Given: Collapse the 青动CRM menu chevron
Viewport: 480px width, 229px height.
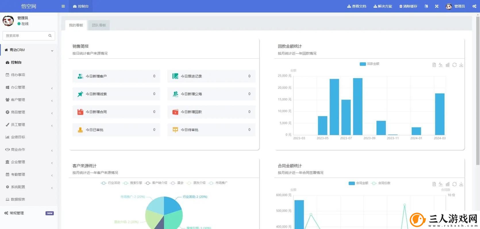Looking at the screenshot, I should pyautogui.click(x=52, y=51).
